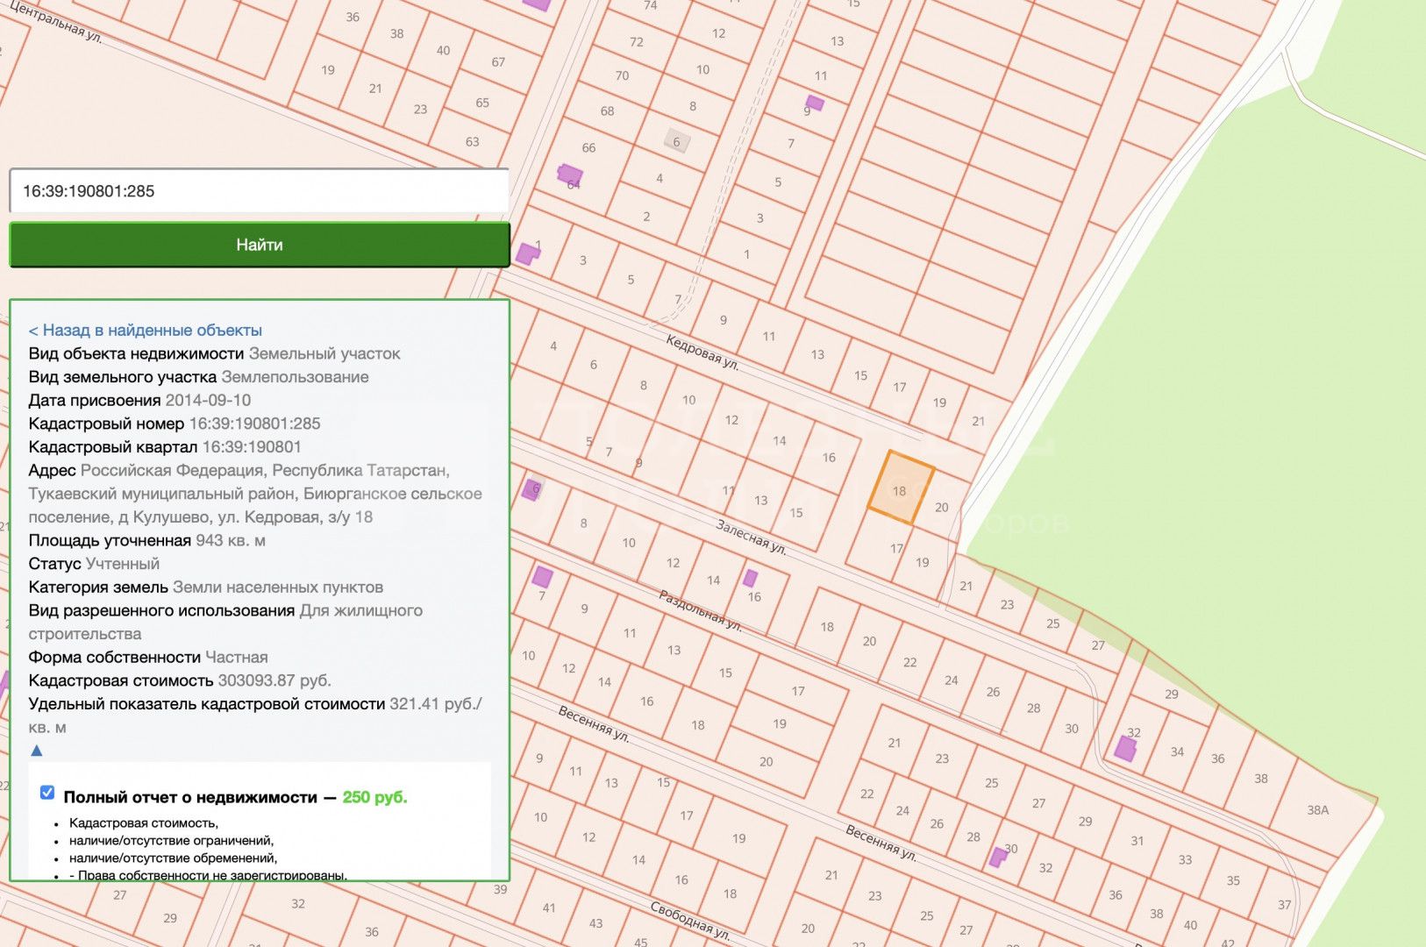Select parcel numbered 74
The height and width of the screenshot is (947, 1426).
650,5
